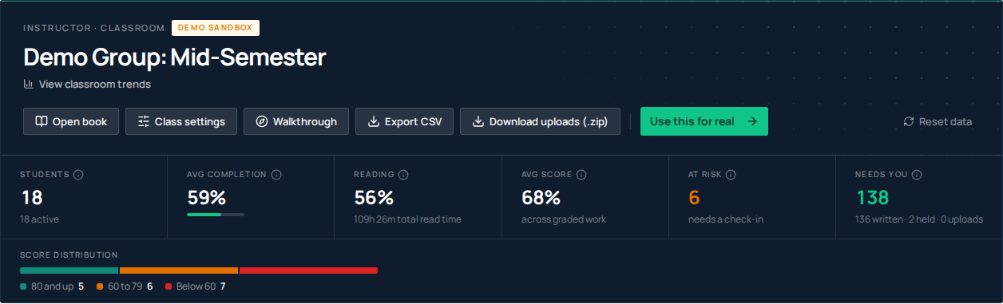The height and width of the screenshot is (304, 1003).
Task: Open Class settings
Action: click(x=181, y=121)
